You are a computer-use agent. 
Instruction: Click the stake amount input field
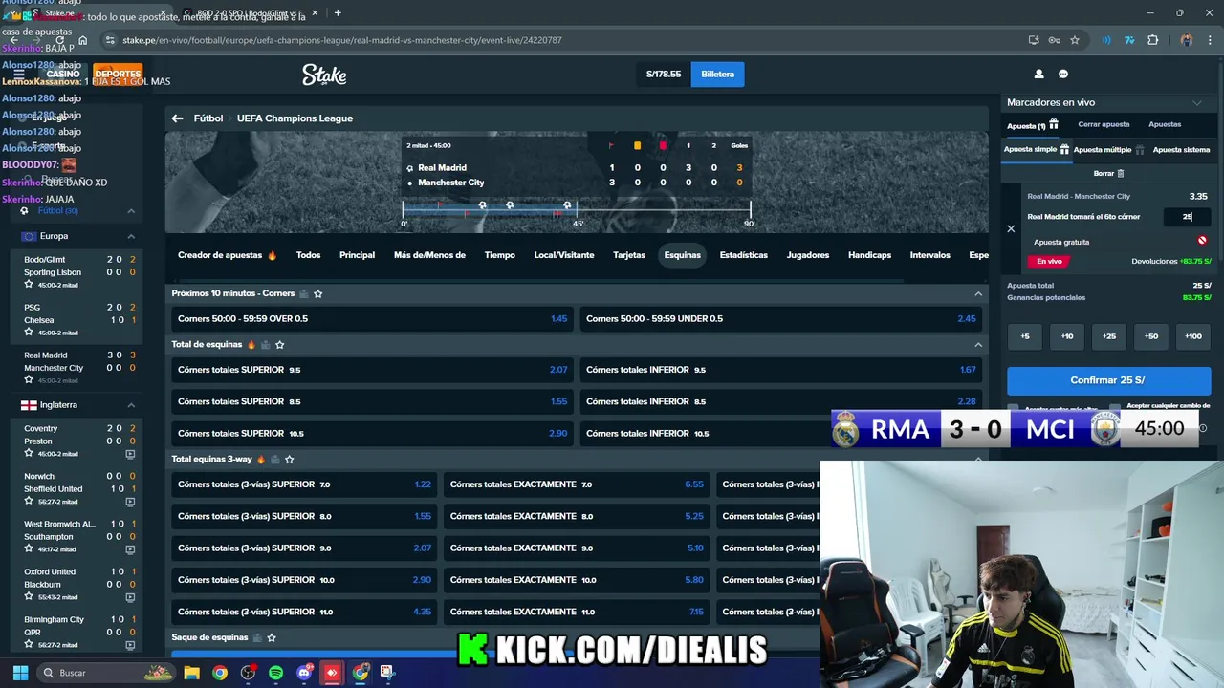(1187, 217)
